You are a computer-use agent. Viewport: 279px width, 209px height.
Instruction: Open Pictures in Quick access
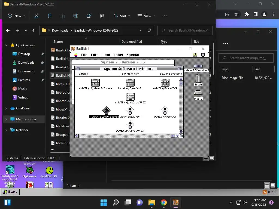(24, 80)
